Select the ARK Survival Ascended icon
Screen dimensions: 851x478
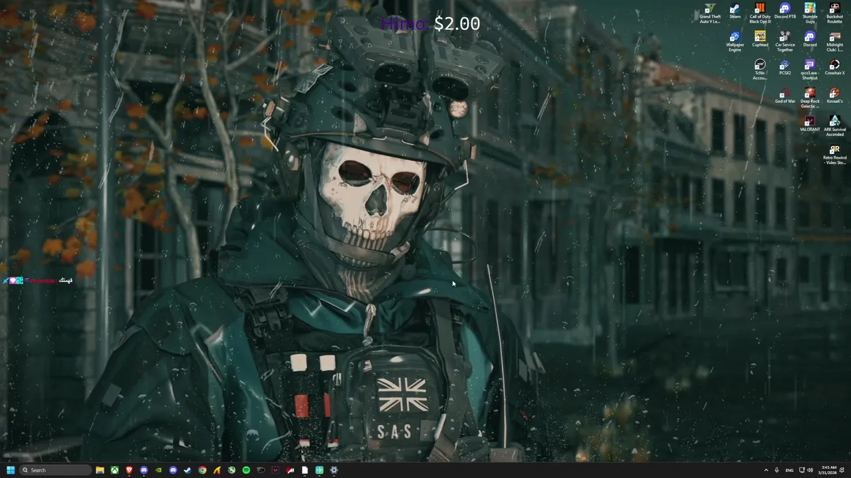(834, 126)
